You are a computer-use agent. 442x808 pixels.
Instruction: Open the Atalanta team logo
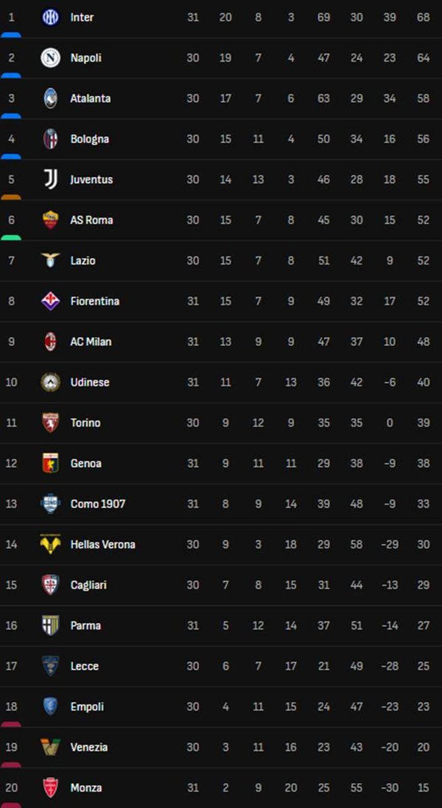[51, 98]
